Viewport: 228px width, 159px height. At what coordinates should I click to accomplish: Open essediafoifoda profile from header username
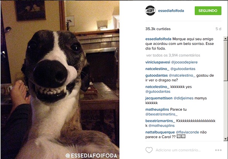coord(171,10)
